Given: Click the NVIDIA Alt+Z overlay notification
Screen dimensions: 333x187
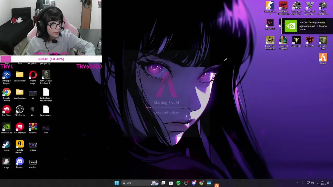Looking at the screenshot, I should click(x=307, y=26).
